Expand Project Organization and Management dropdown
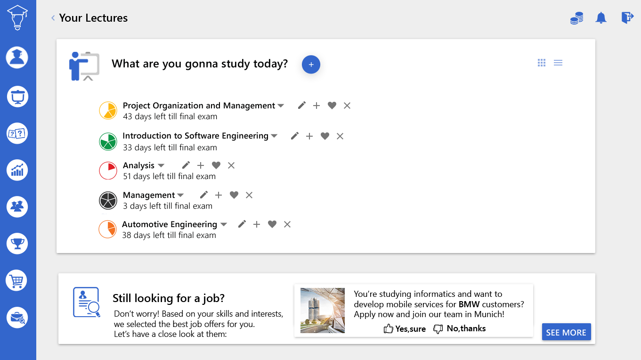Image resolution: width=641 pixels, height=360 pixels. click(281, 106)
